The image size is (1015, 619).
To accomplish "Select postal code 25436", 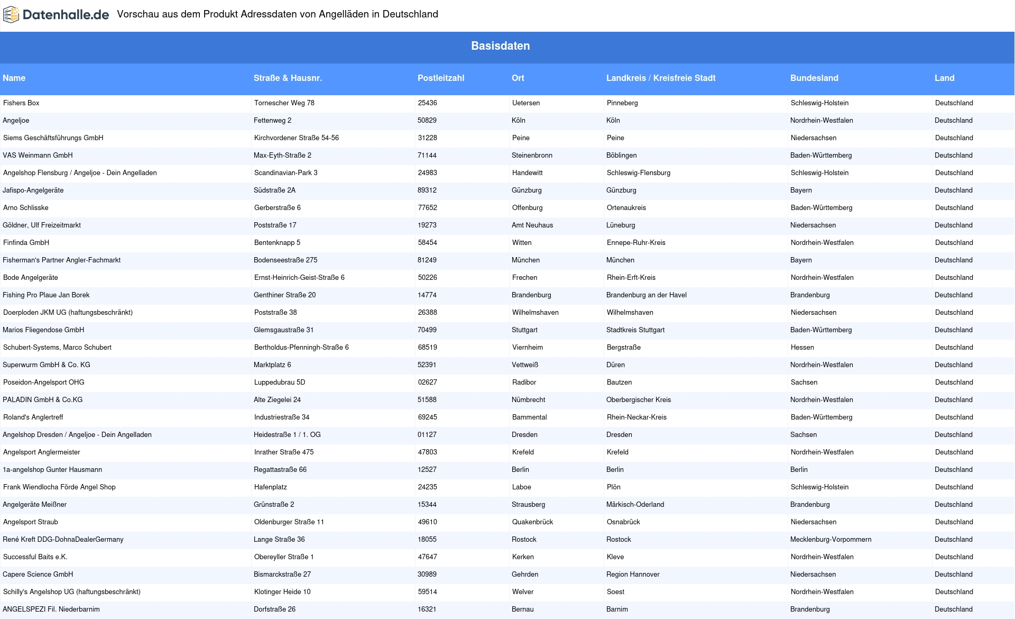I will tap(428, 103).
